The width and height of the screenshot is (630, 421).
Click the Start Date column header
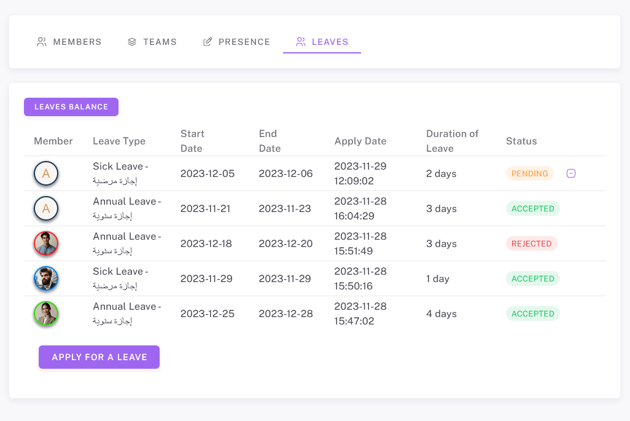click(192, 141)
